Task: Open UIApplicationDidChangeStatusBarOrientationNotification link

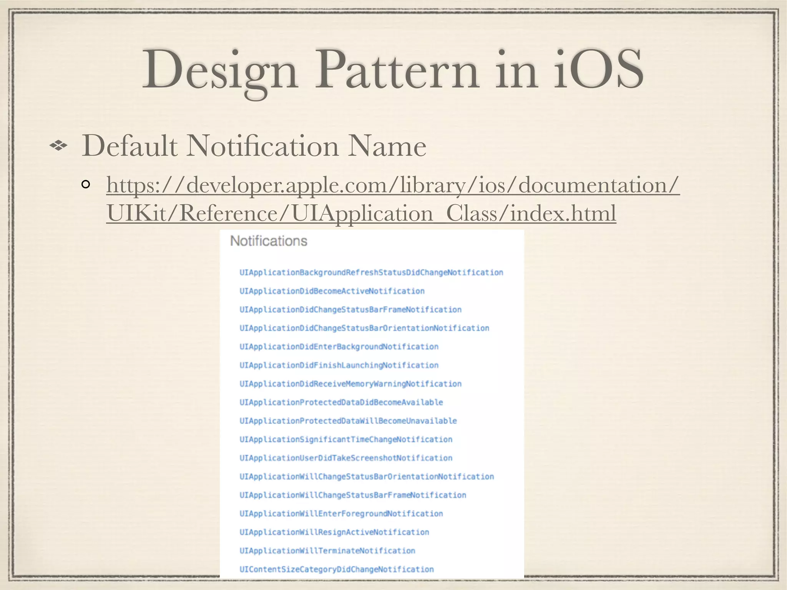Action: (364, 328)
